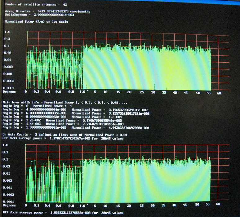Click off-axis power value '1.178254757294267e-002'

(70, 138)
